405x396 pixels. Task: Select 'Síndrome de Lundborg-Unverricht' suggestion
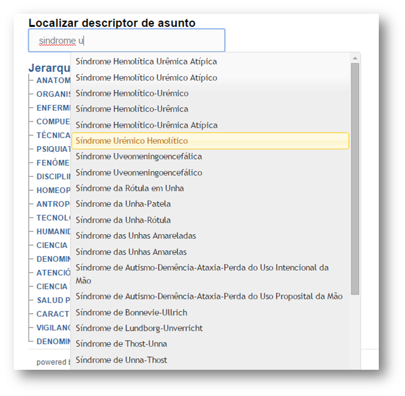pos(210,329)
